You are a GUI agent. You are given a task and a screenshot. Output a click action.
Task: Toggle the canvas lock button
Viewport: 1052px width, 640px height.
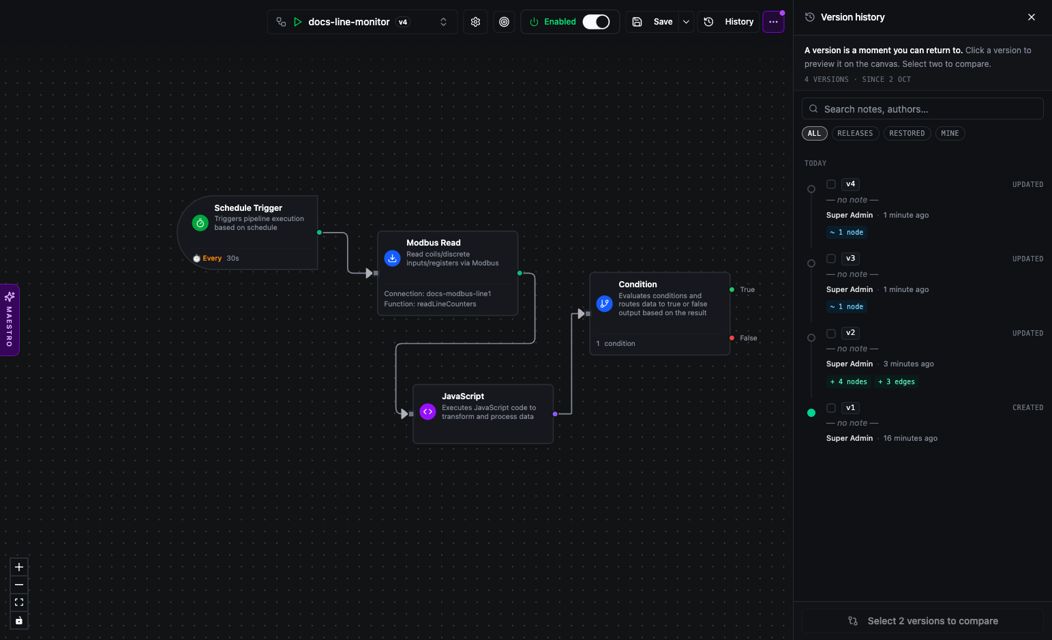(x=19, y=620)
